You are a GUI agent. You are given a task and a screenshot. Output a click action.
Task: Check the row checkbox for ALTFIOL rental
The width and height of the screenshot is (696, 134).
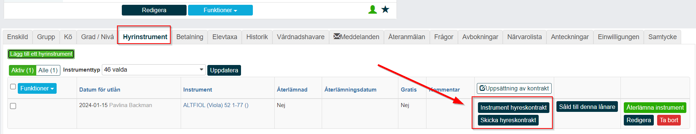coord(13,106)
